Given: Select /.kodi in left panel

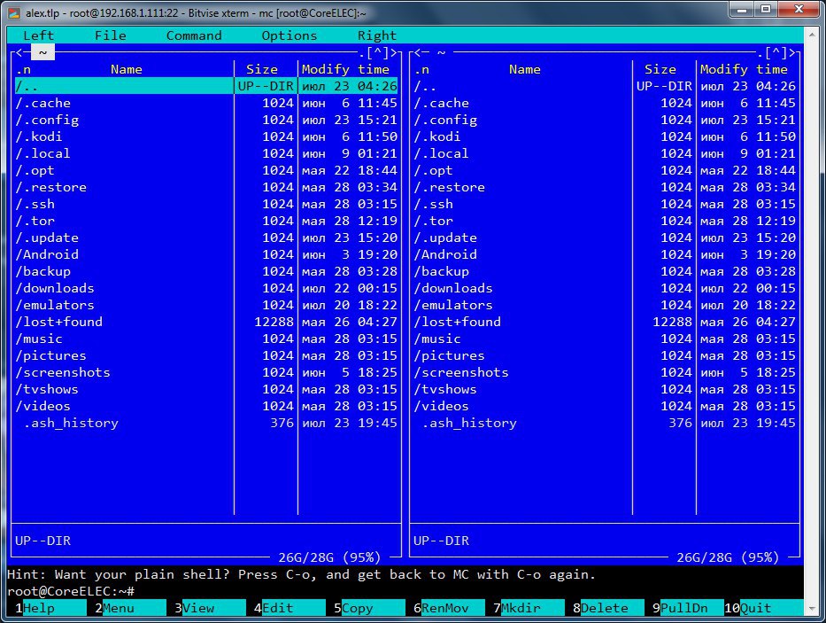Looking at the screenshot, I should [206, 136].
